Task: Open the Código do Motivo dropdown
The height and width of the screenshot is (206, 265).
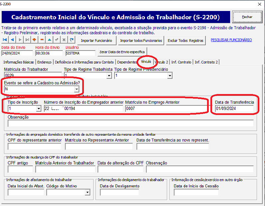Action: [87, 192]
